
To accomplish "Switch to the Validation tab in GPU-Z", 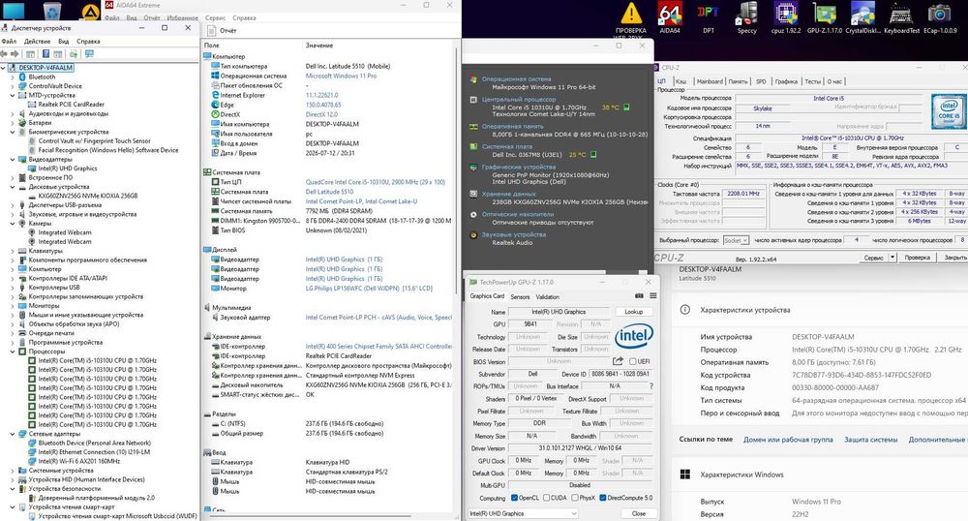I will [548, 297].
